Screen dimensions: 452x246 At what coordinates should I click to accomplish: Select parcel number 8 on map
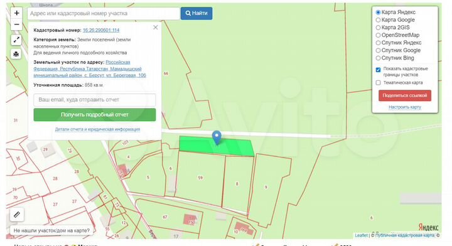(x=237, y=184)
